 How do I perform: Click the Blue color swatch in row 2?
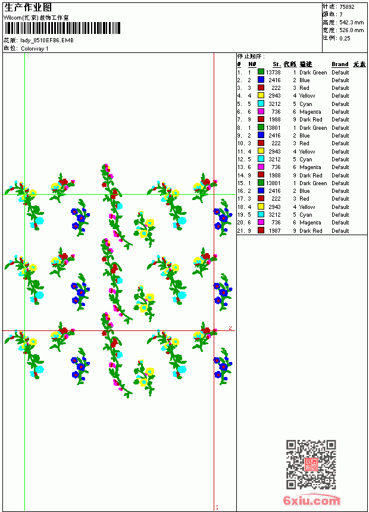point(261,80)
